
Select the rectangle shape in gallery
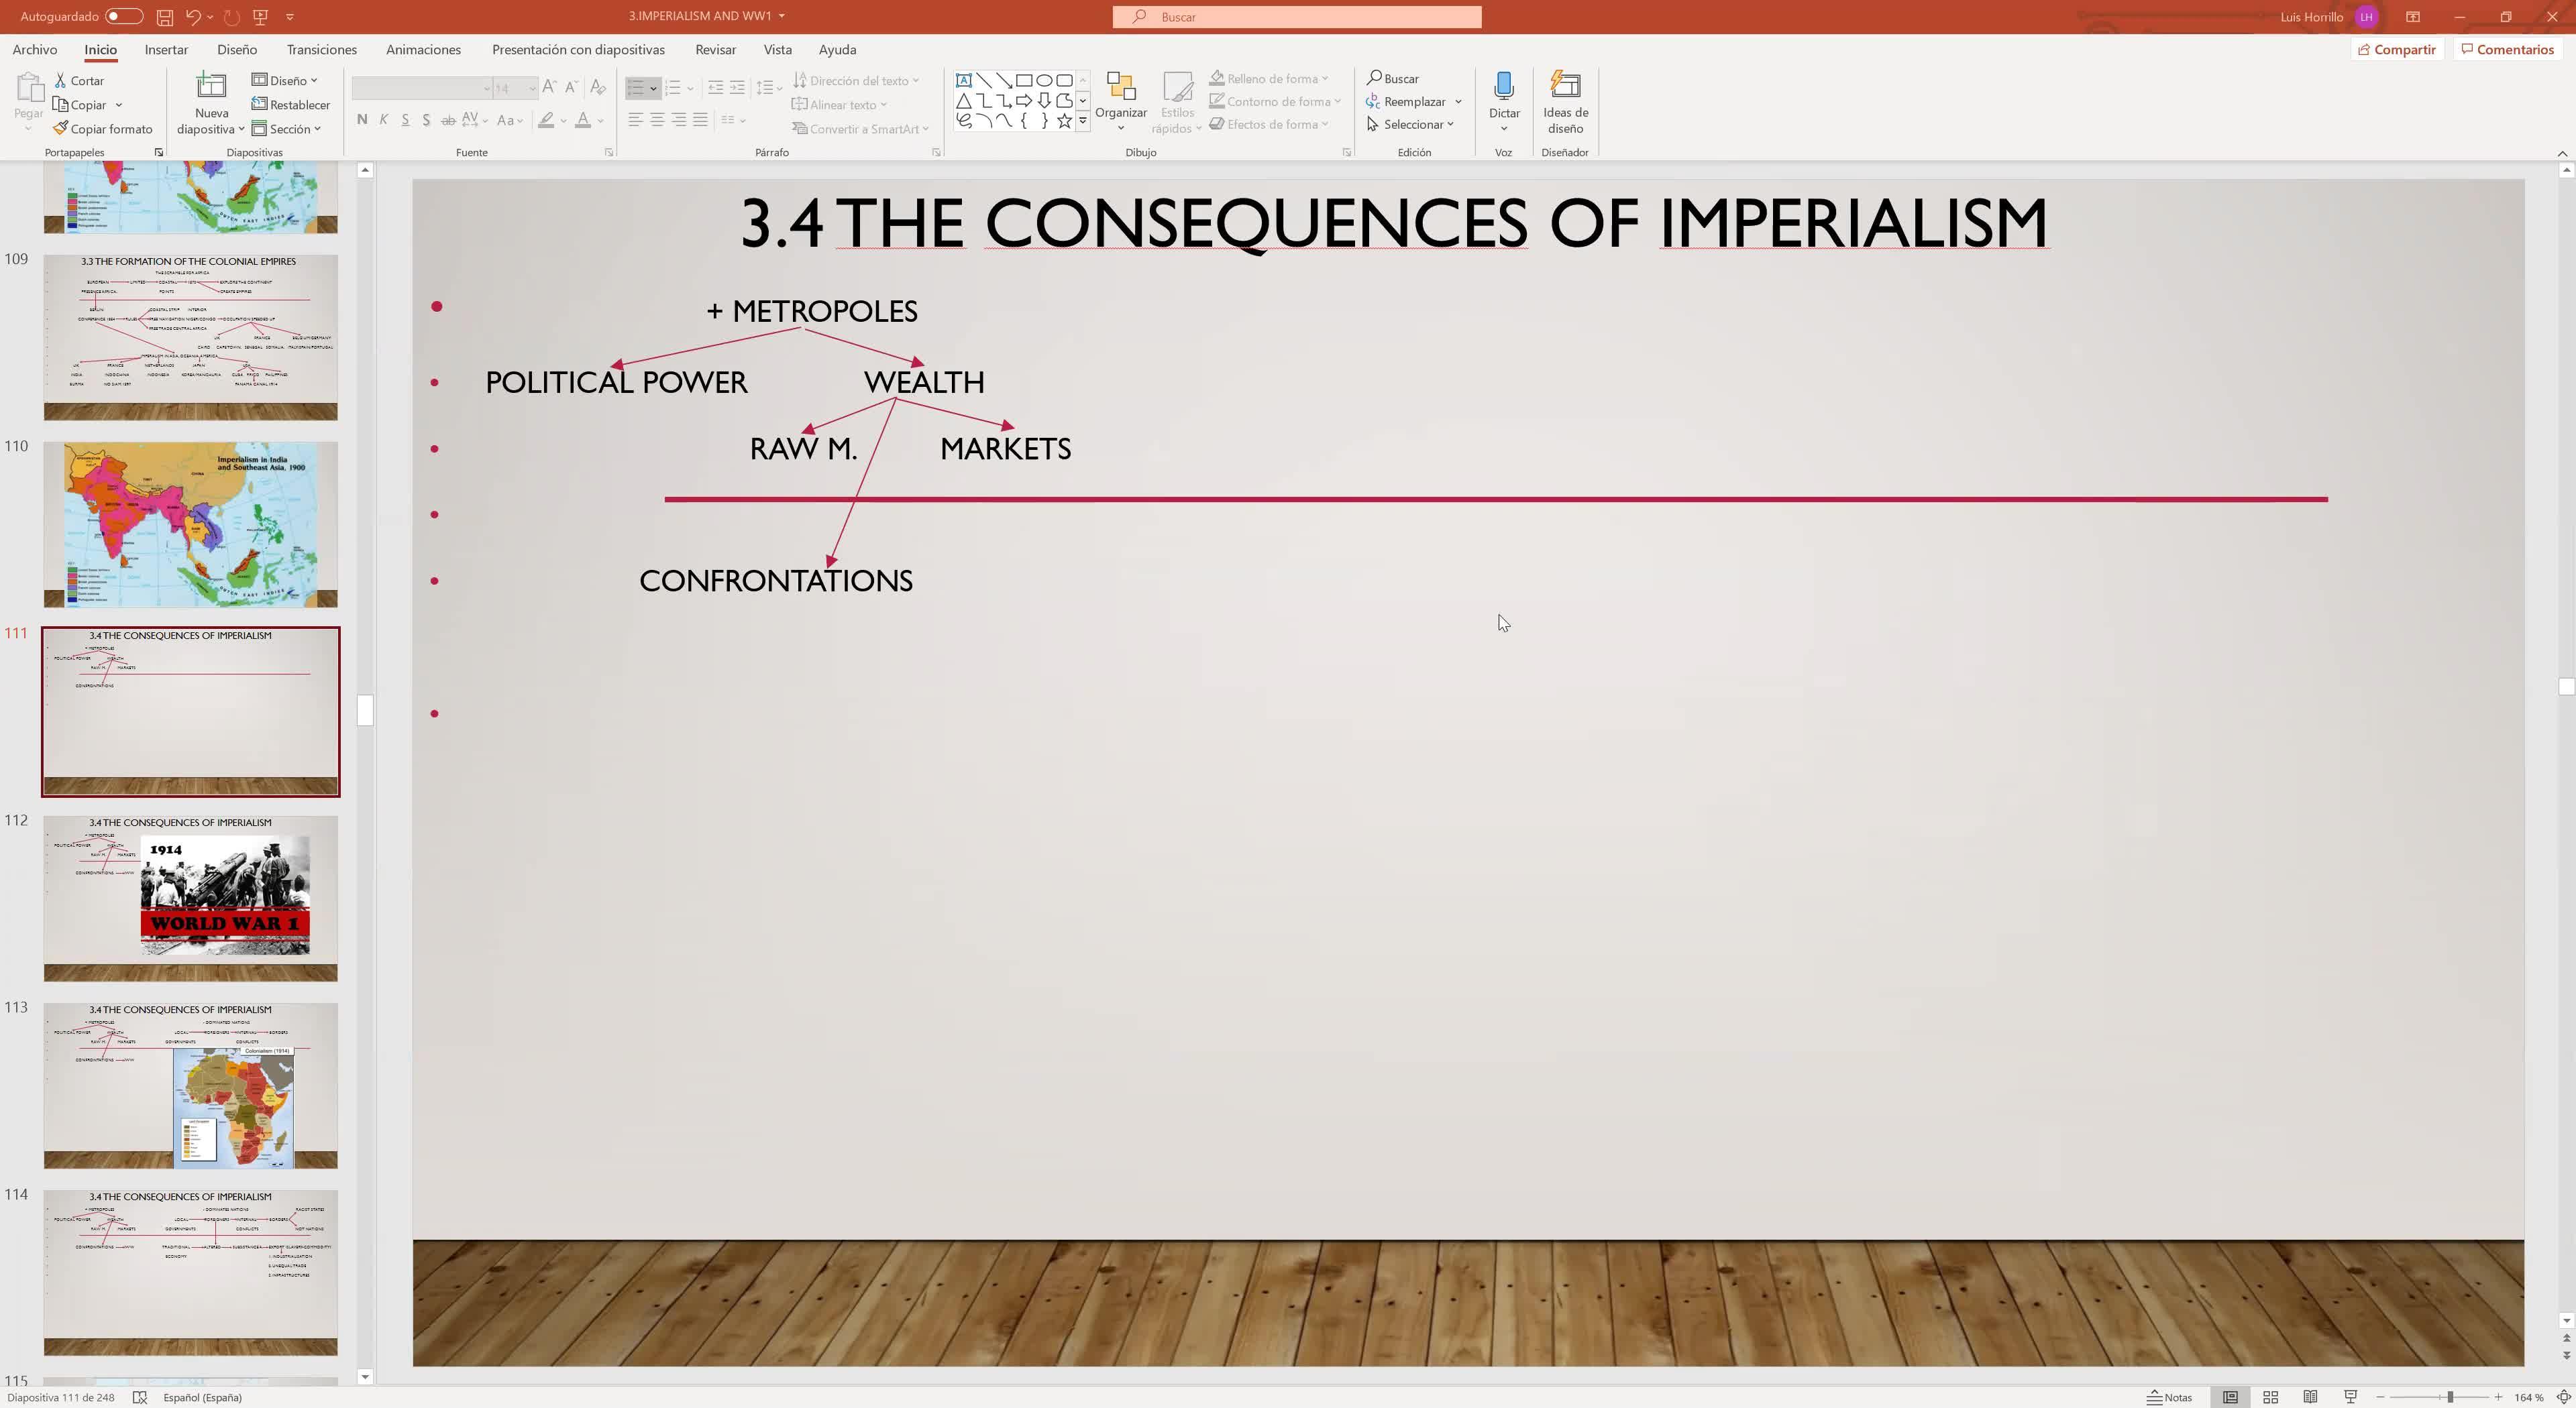[1024, 80]
